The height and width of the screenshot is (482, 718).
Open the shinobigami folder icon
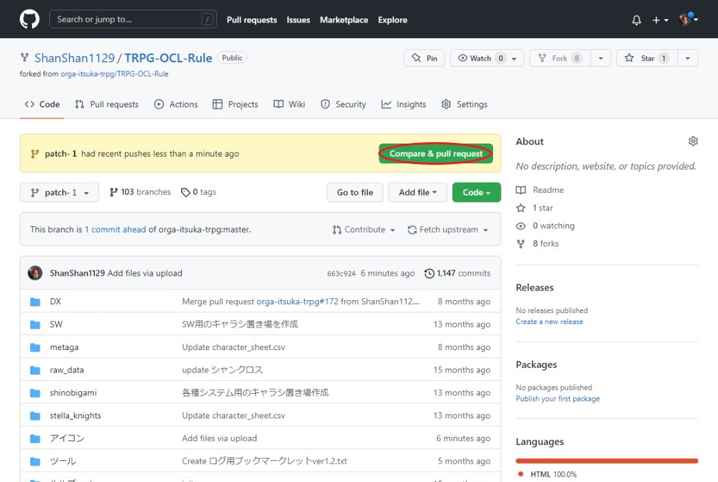(36, 392)
